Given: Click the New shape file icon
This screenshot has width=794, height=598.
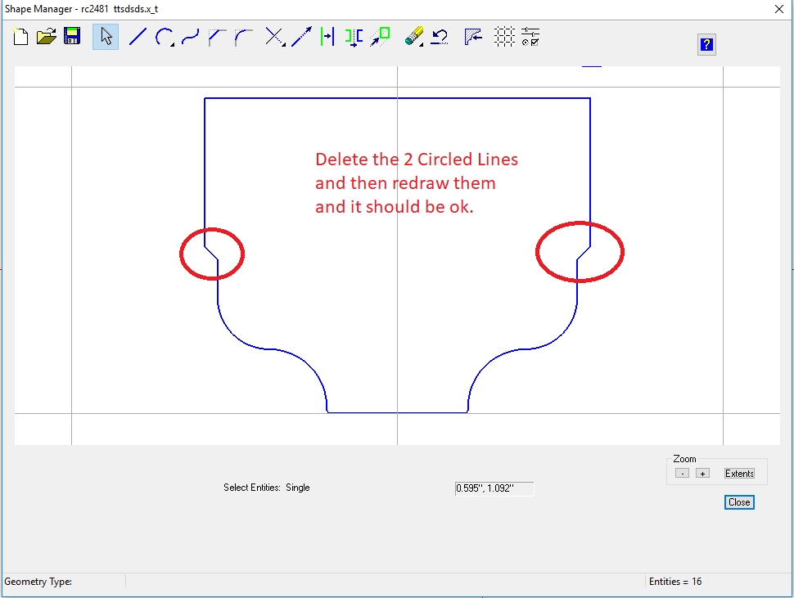Looking at the screenshot, I should coord(20,37).
